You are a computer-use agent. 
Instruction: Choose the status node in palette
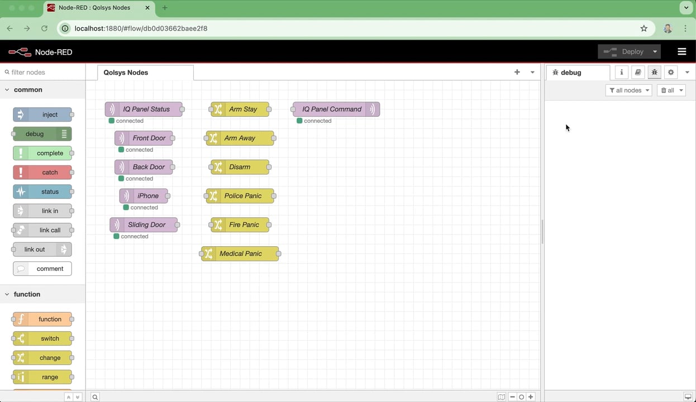(42, 192)
